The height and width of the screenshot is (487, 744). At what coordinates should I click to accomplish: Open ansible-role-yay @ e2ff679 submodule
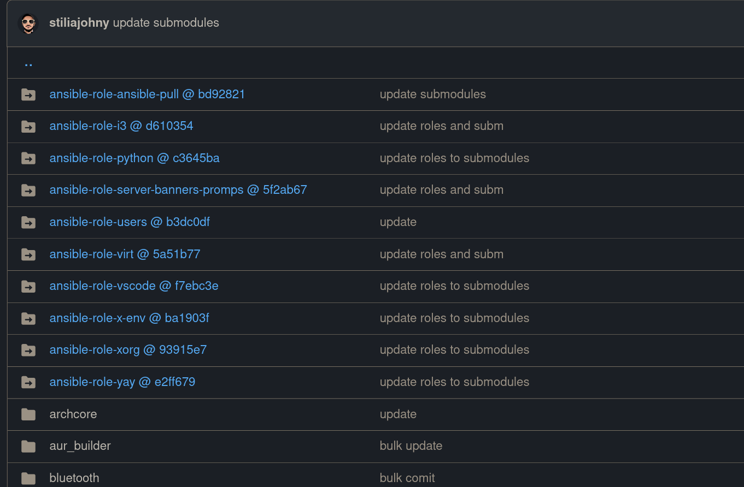pos(122,382)
